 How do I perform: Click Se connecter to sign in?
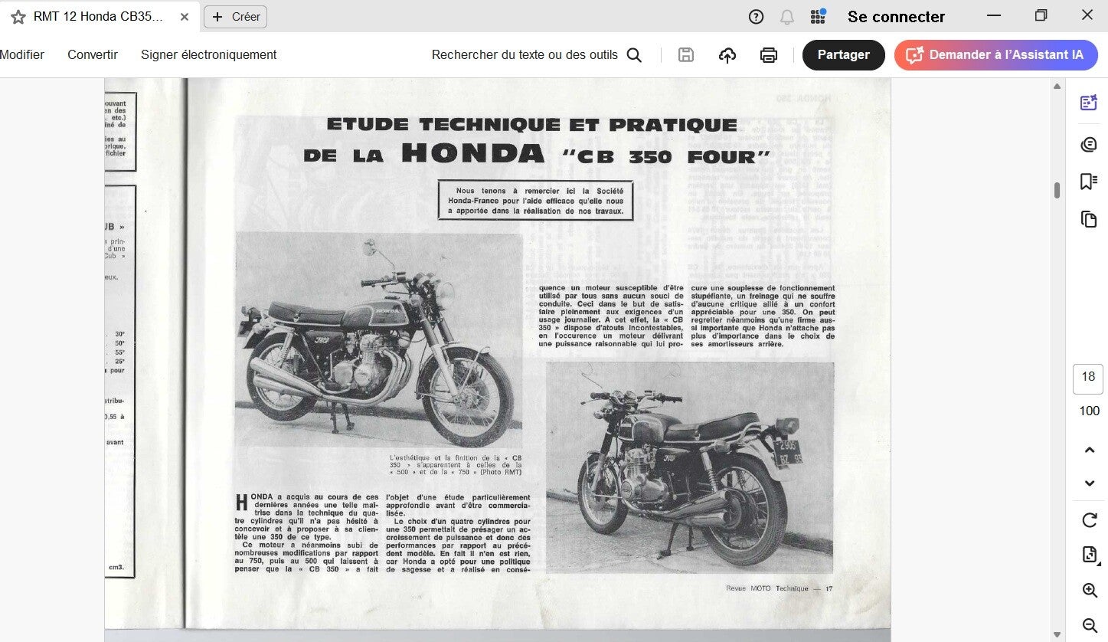click(896, 17)
